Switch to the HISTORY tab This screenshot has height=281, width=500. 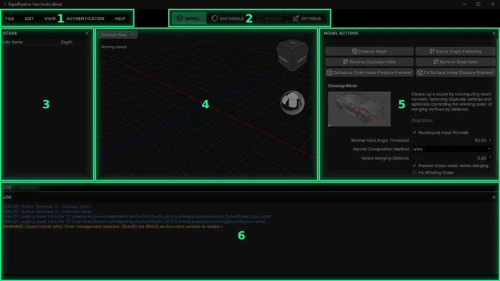pos(28,188)
